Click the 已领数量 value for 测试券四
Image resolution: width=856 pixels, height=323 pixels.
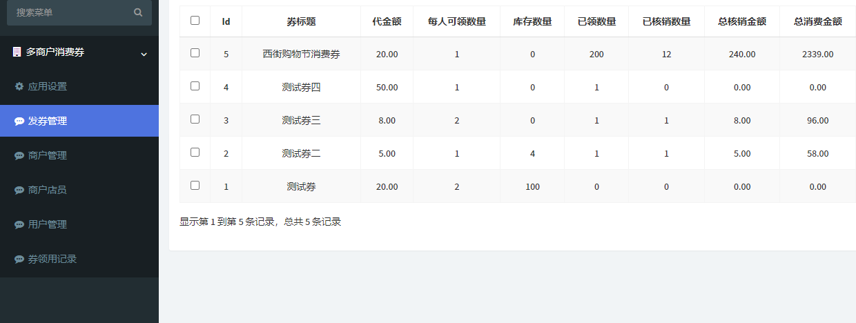point(596,87)
